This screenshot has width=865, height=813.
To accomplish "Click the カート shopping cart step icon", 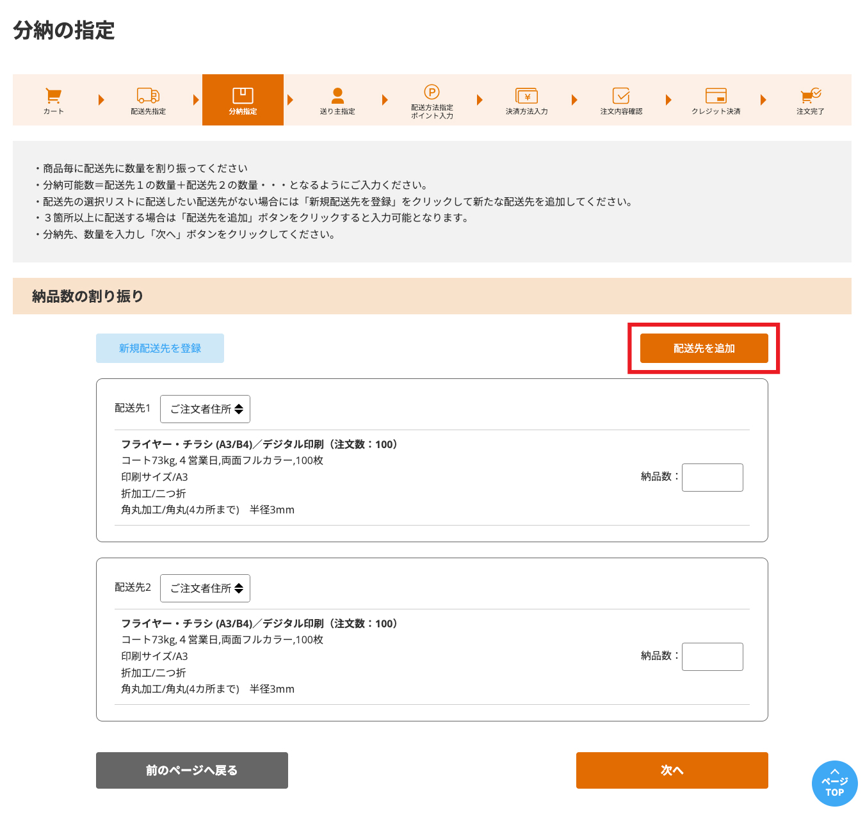I will click(x=54, y=96).
